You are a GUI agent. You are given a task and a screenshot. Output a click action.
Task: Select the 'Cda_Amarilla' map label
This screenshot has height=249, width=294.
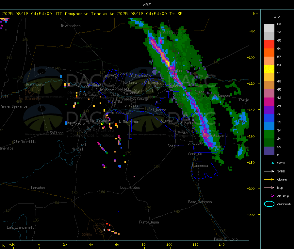[24, 142]
